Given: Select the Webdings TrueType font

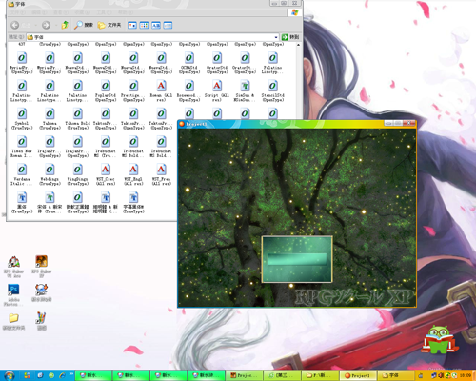Looking at the screenshot, I should [x=50, y=175].
